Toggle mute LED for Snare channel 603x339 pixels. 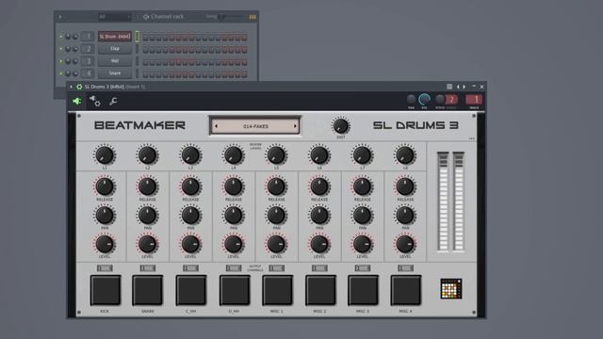pyautogui.click(x=60, y=73)
